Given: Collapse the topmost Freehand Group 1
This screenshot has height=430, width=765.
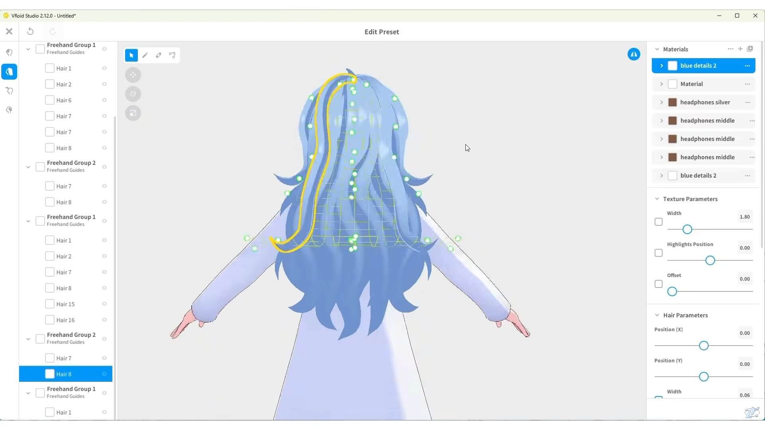Looking at the screenshot, I should [28, 49].
